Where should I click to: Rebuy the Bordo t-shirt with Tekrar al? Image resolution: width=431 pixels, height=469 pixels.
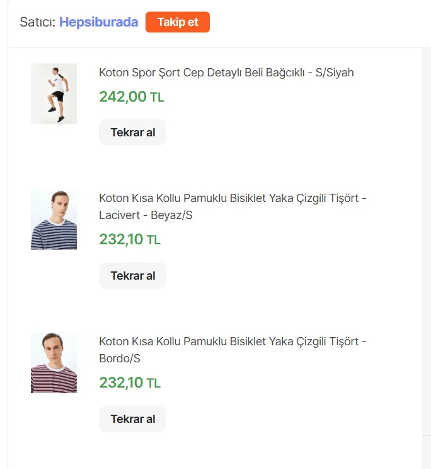point(132,419)
